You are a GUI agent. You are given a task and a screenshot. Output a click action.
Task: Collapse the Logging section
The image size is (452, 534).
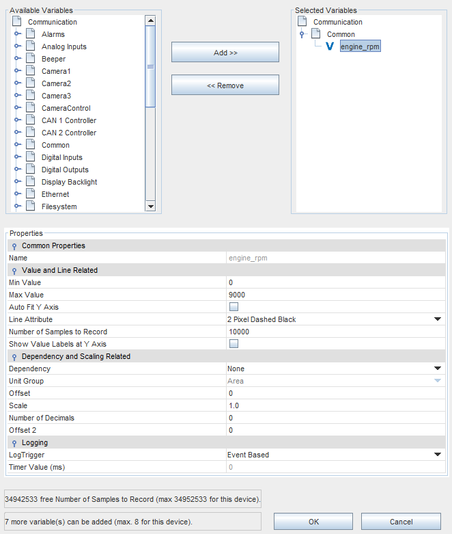coord(14,443)
